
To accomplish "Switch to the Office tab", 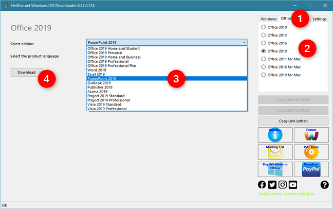I will tap(286, 19).
